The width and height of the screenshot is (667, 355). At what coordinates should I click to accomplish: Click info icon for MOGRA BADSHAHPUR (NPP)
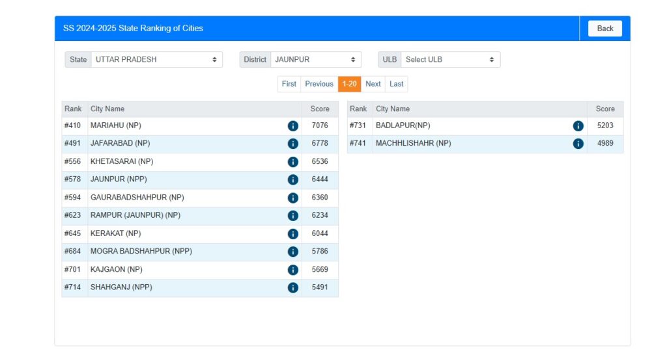click(x=293, y=252)
